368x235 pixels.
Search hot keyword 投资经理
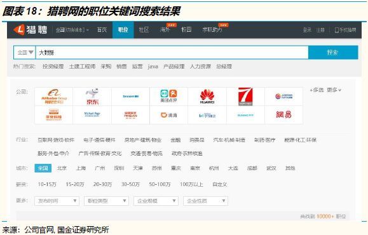tap(53, 67)
